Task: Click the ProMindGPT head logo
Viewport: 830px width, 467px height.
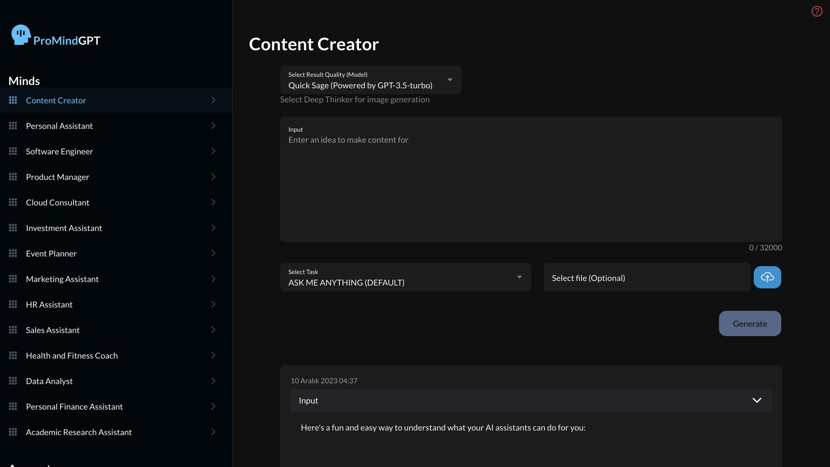Action: 20,35
